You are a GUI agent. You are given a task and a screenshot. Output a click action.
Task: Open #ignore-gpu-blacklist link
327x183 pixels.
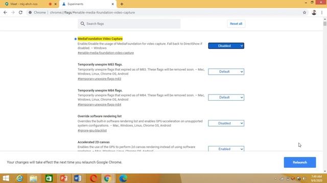coord(92,131)
